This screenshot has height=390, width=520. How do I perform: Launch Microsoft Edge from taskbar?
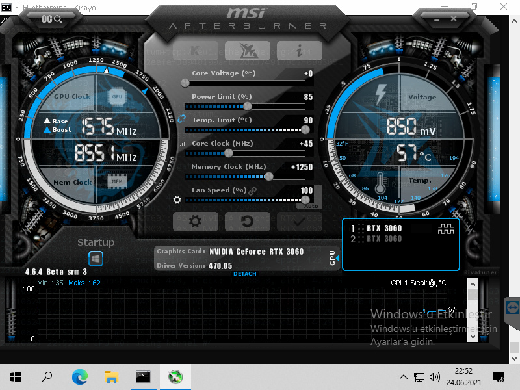[x=79, y=377]
